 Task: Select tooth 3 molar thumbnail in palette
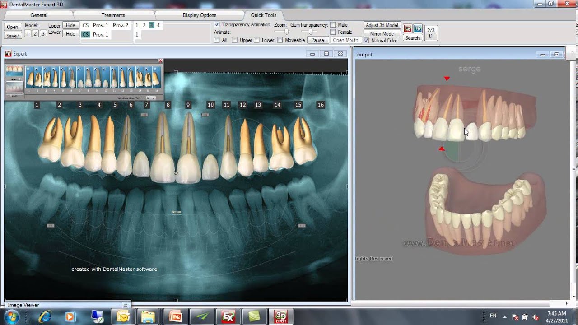tap(47, 77)
